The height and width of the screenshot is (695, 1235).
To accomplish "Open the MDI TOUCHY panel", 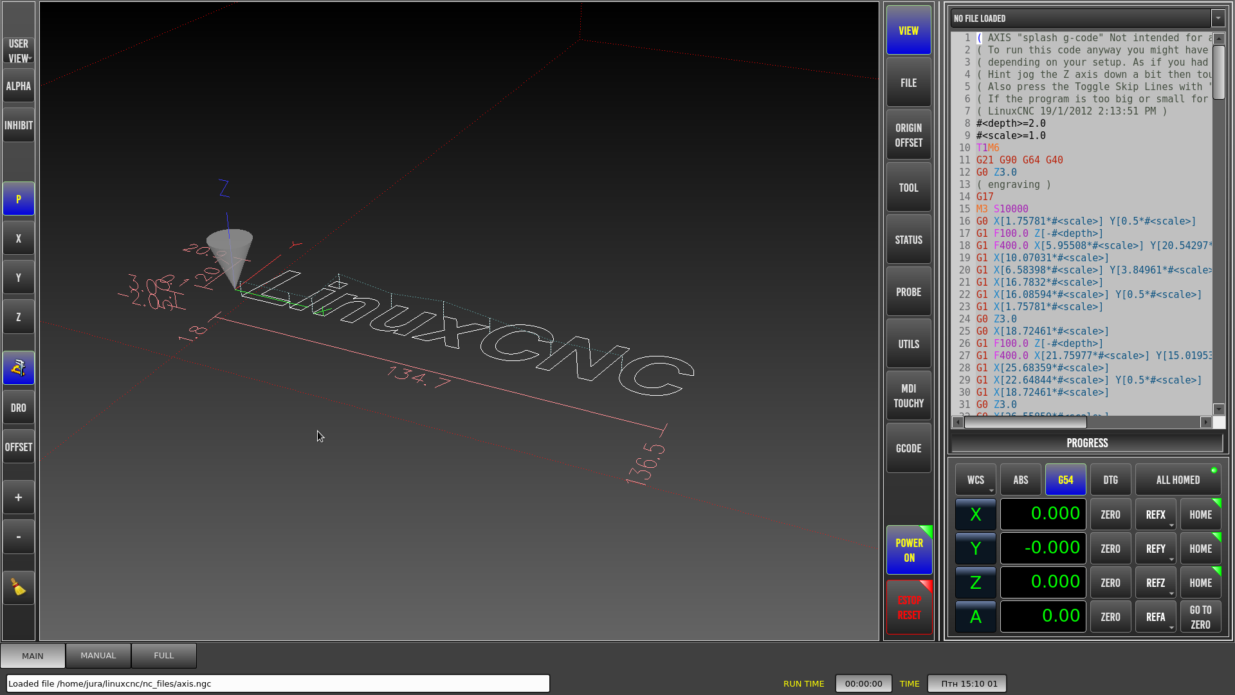I will pos(908,396).
